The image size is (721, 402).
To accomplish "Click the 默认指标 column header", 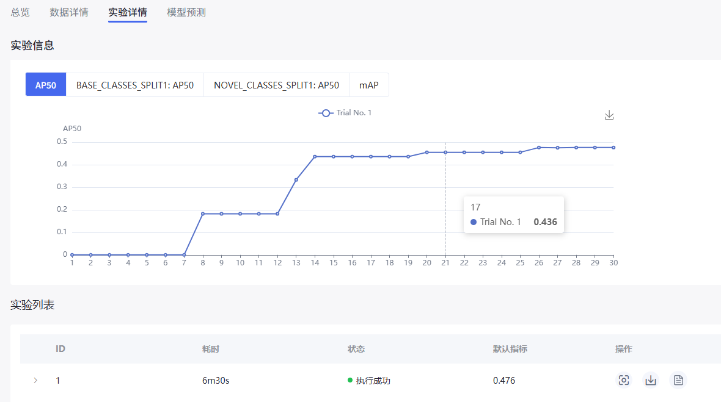I will tap(510, 349).
